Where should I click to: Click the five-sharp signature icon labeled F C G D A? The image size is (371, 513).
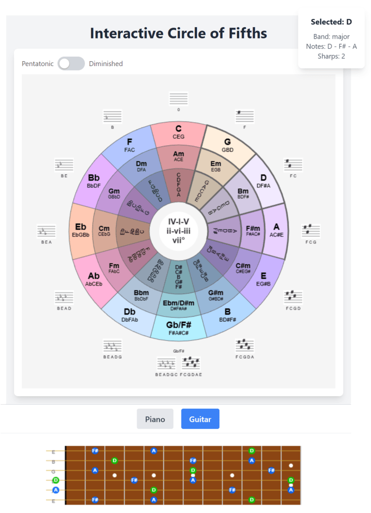(244, 346)
